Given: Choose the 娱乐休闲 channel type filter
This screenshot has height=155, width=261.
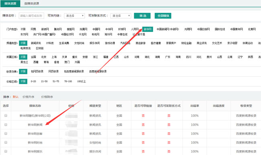Looking at the screenshot, I should (x=94, y=43).
